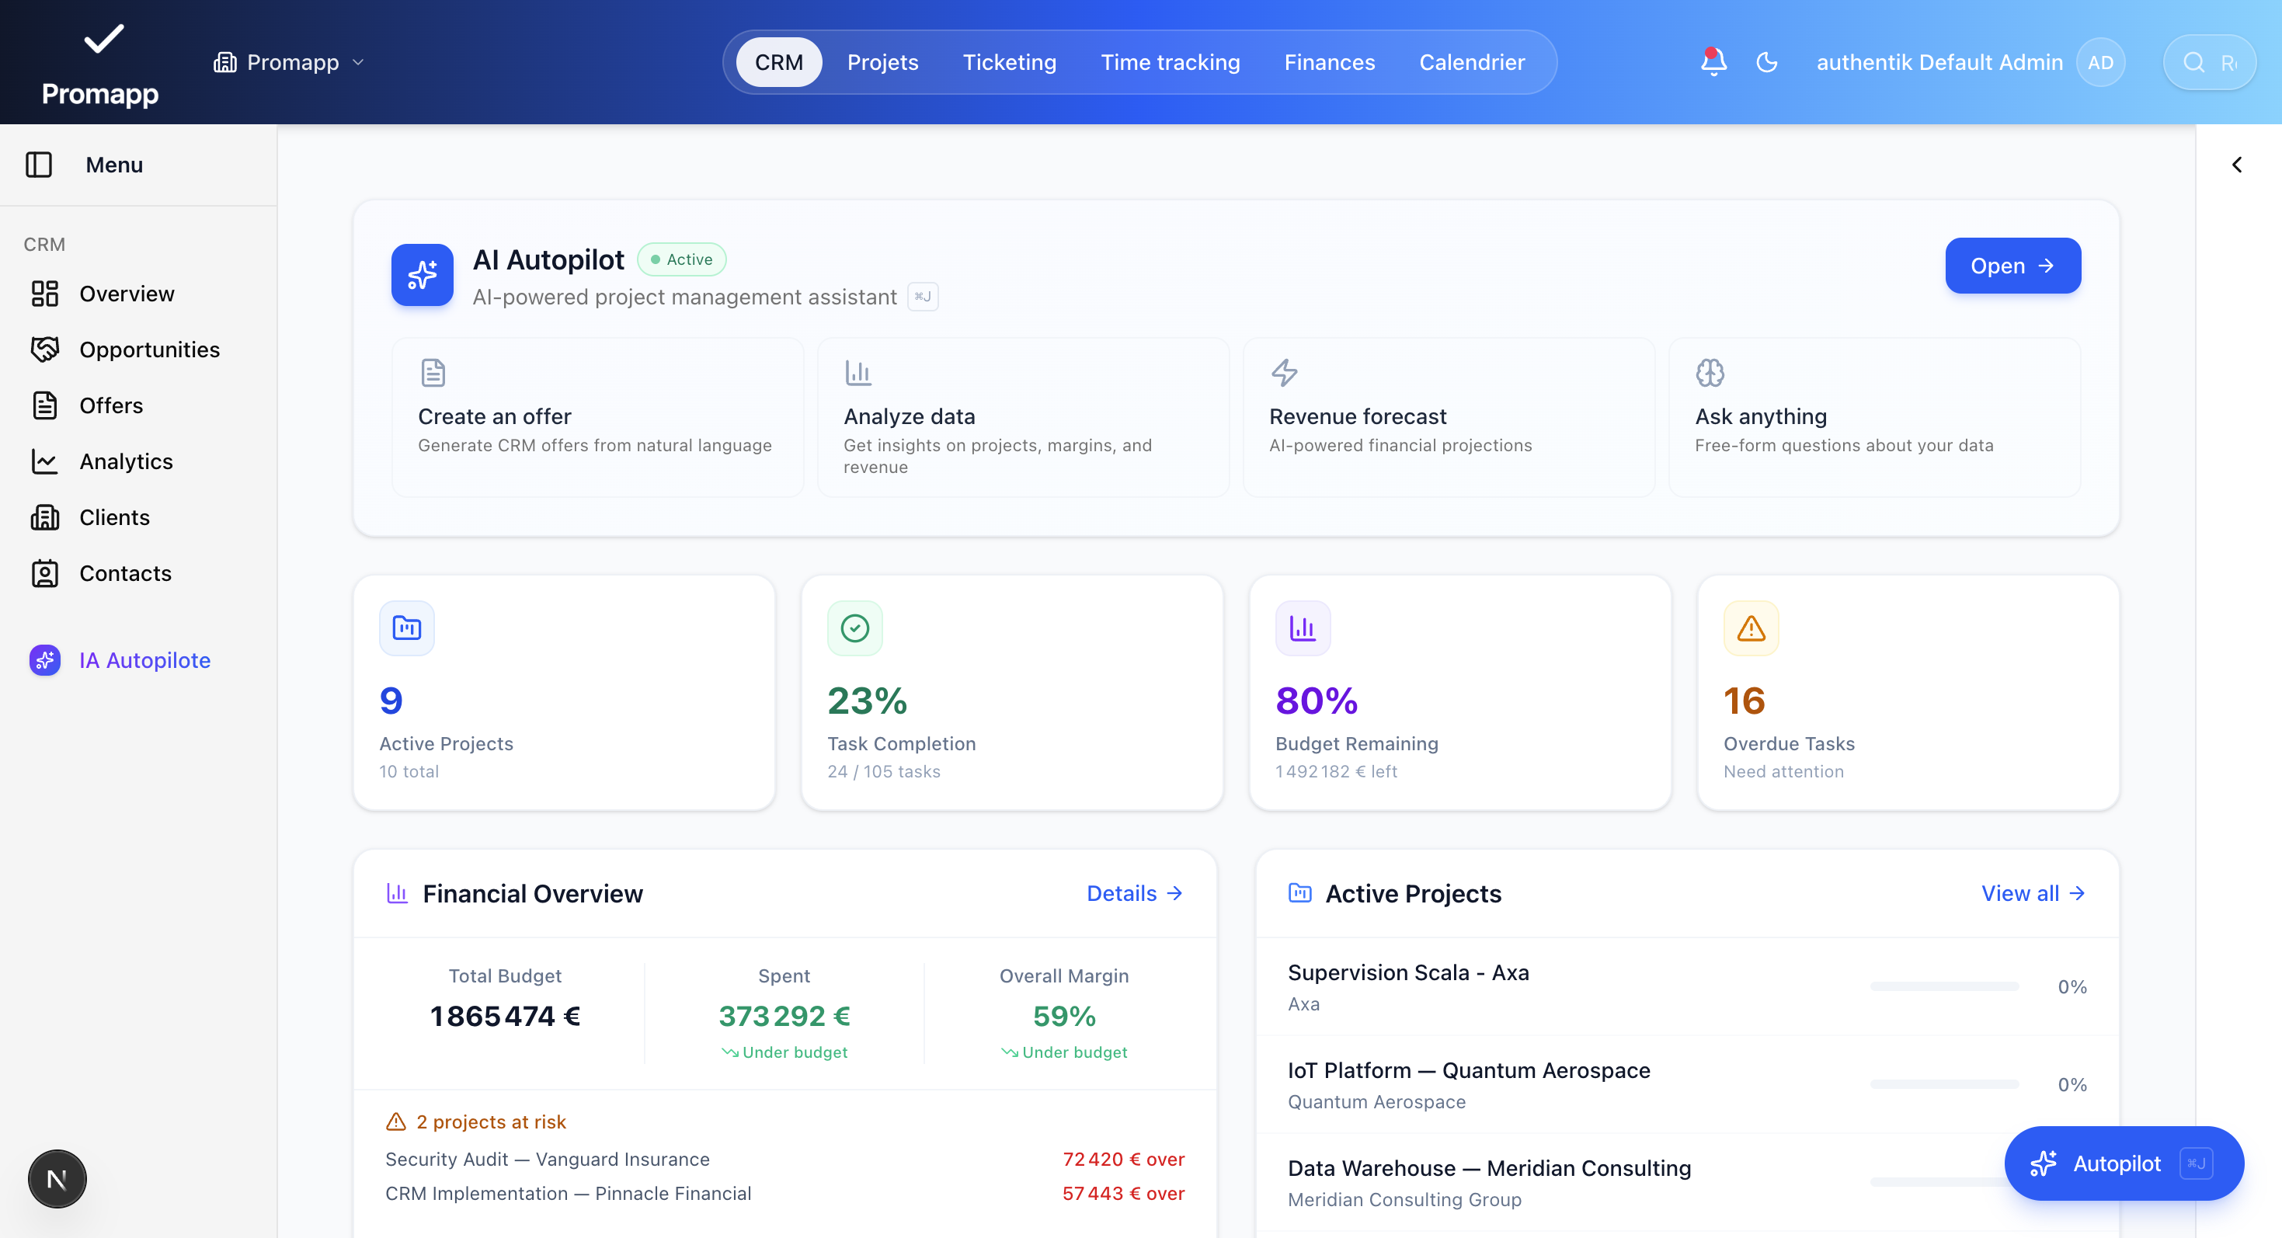Image resolution: width=2282 pixels, height=1238 pixels.
Task: Click authentik Default Admin username
Action: click(x=1939, y=62)
